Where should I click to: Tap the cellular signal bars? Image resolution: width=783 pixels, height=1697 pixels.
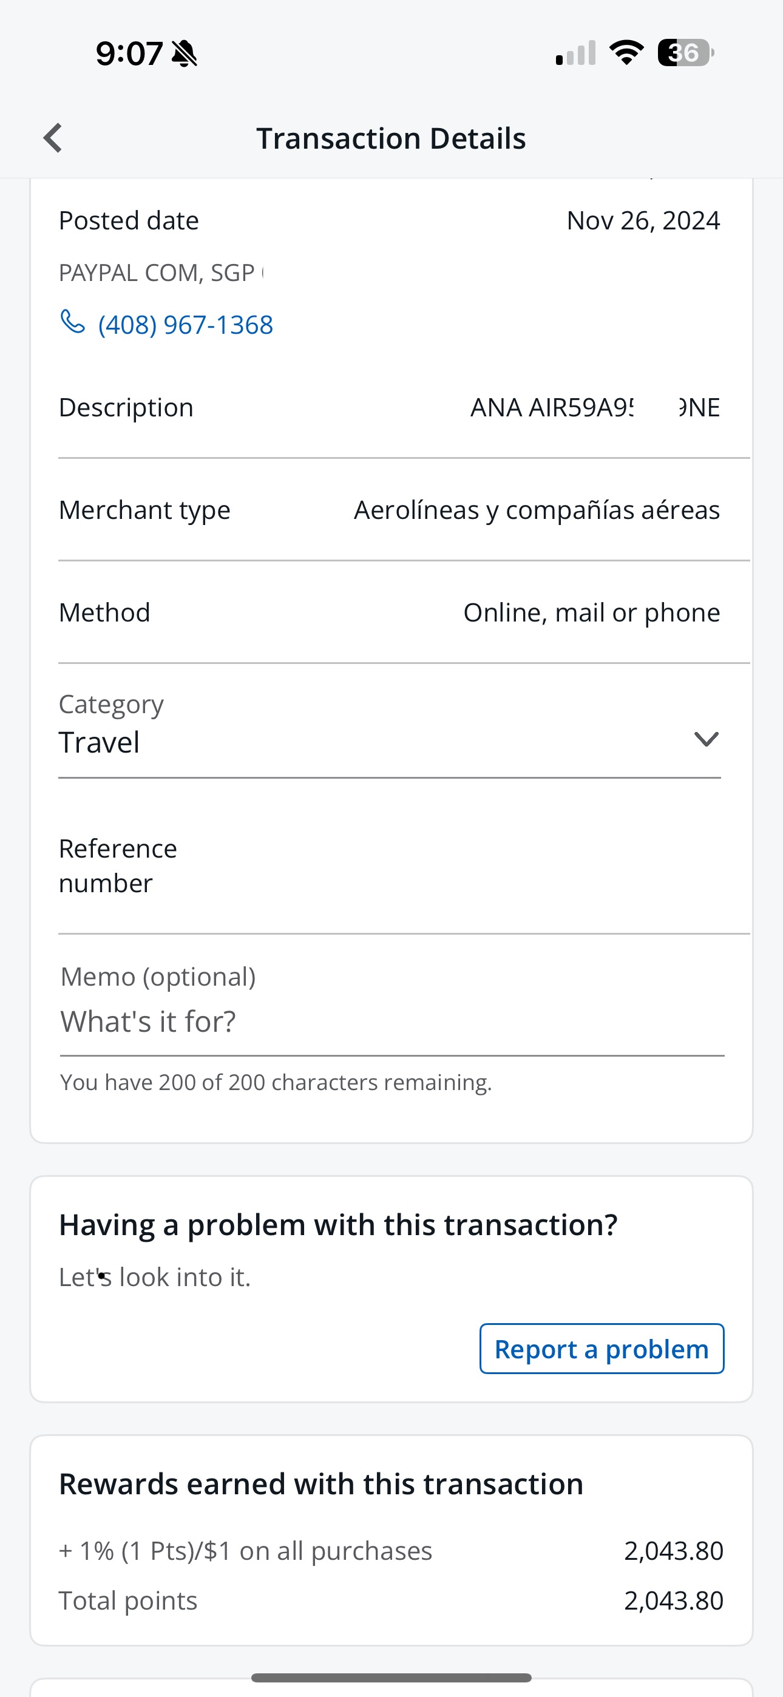pyautogui.click(x=575, y=53)
